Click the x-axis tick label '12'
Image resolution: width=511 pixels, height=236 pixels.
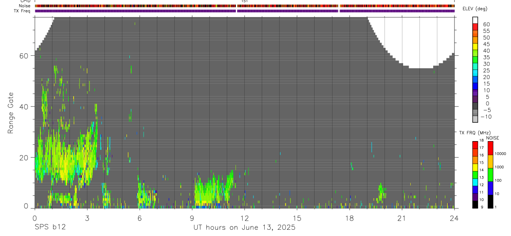point(244,218)
